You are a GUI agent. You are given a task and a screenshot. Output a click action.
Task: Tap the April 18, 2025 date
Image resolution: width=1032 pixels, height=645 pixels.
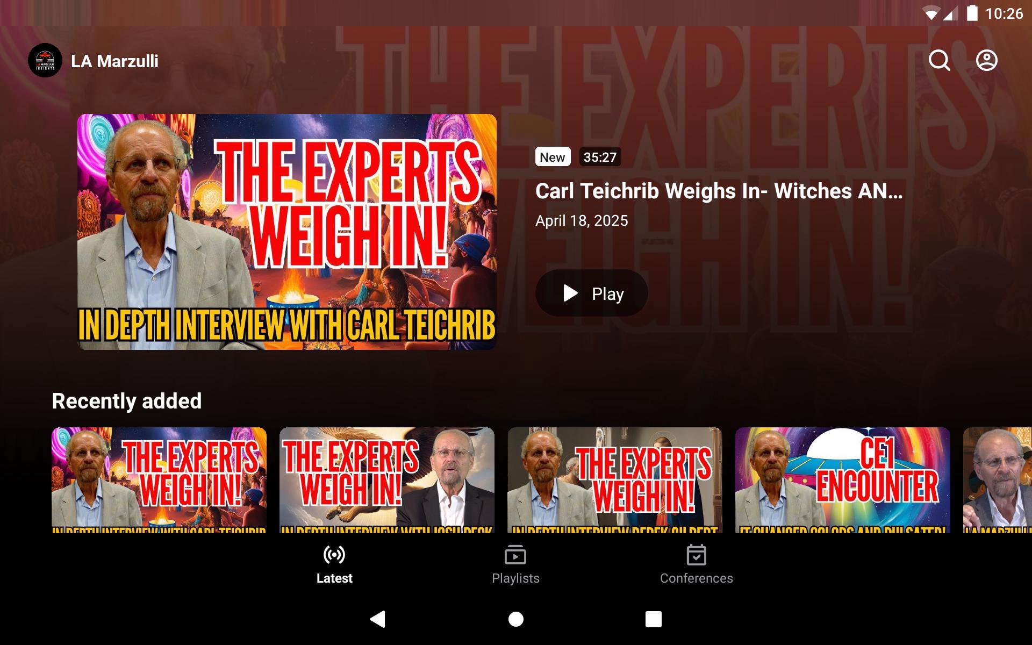(582, 220)
